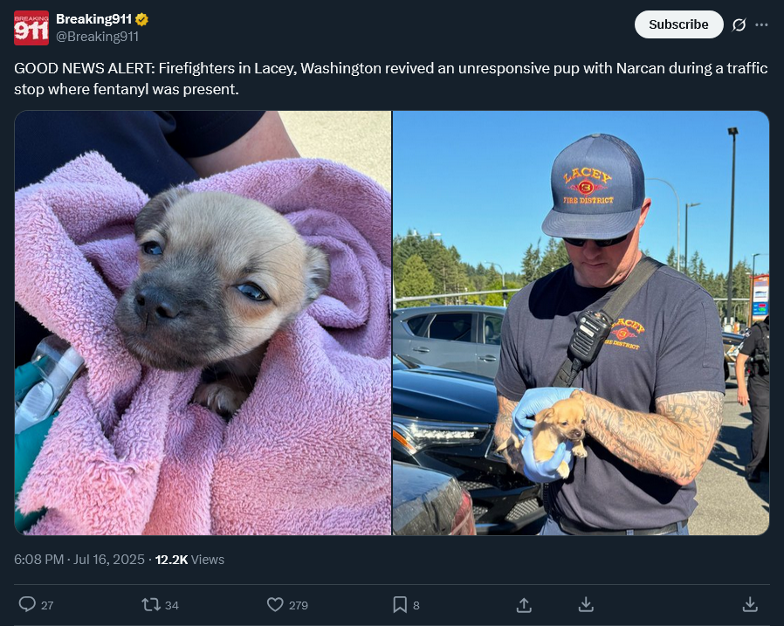The width and height of the screenshot is (784, 626).
Task: Visit the @Breaking911 handle link
Action: tap(97, 37)
